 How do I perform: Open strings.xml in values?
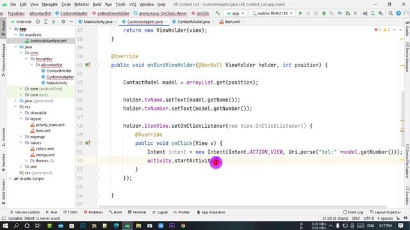[x=45, y=155]
